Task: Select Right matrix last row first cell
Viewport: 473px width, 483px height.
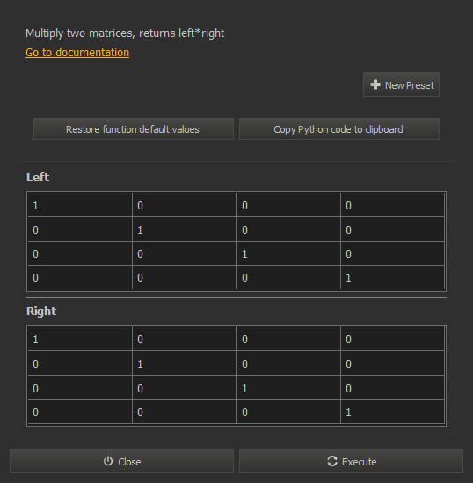Action: (x=80, y=412)
